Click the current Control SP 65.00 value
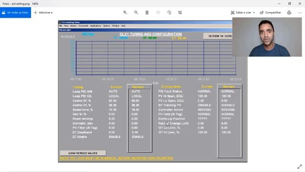Image resolution: width=305 pixels, height=172 pixels. (112, 101)
